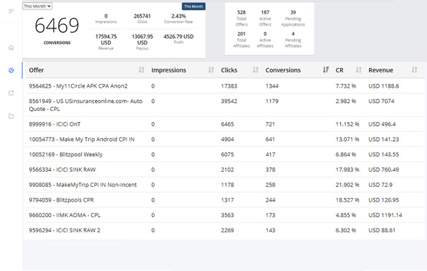This screenshot has width=427, height=271.
Task: Click the 6469 conversions total
Action: click(57, 26)
